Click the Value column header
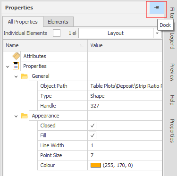The width and height of the screenshot is (177, 176). tap(125, 45)
